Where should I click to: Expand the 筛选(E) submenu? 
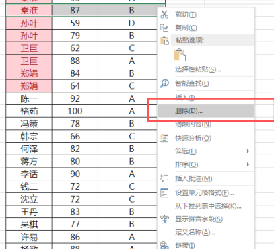click(206, 151)
